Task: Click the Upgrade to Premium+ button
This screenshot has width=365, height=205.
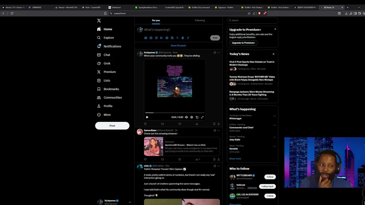Action: (243, 43)
